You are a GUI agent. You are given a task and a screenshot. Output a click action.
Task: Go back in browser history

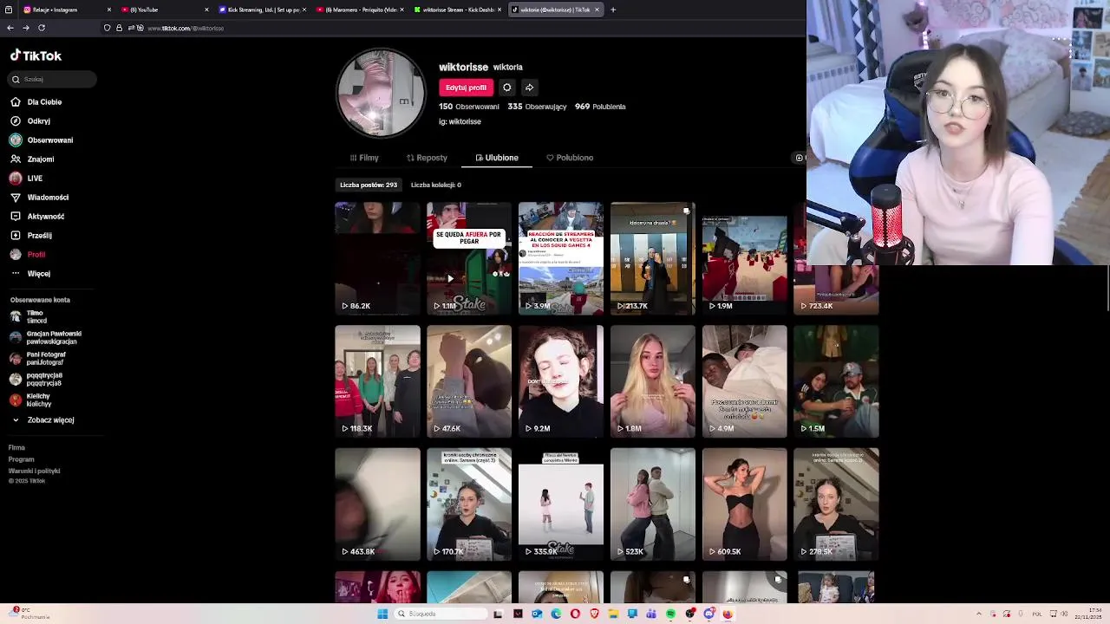coord(10,28)
